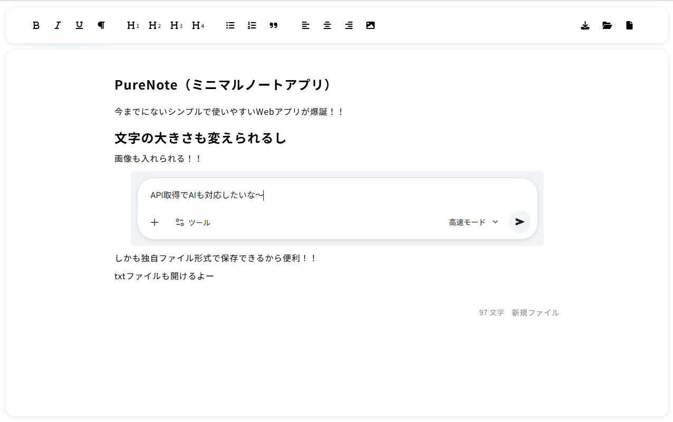Insert a block quote
This screenshot has width=673, height=422.
[x=273, y=25]
